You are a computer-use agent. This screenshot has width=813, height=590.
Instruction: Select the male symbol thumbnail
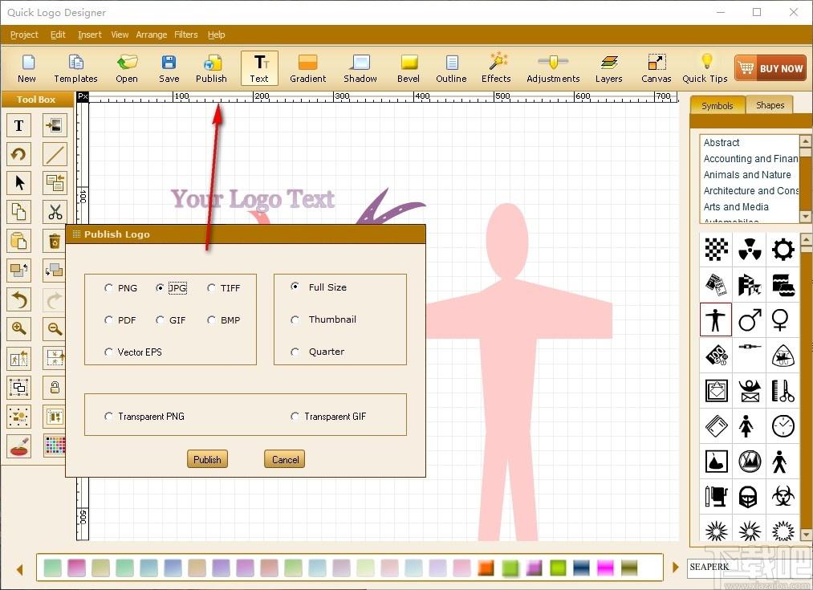coord(750,320)
